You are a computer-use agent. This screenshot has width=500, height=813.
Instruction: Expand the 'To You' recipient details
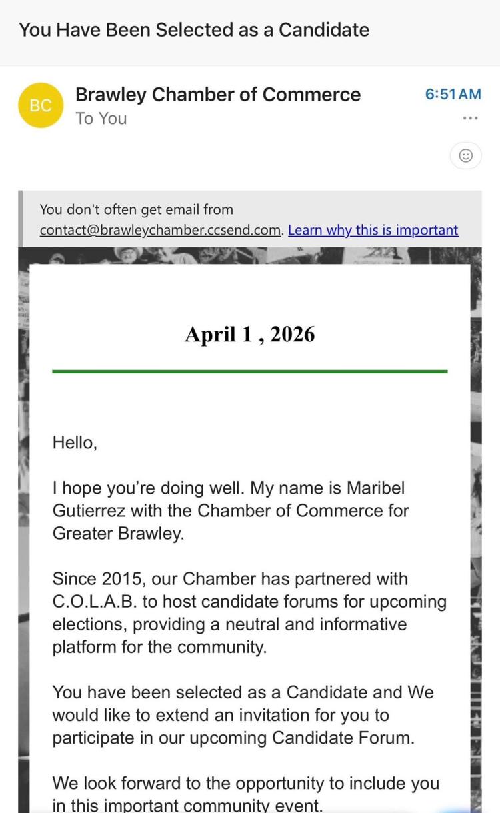(101, 119)
